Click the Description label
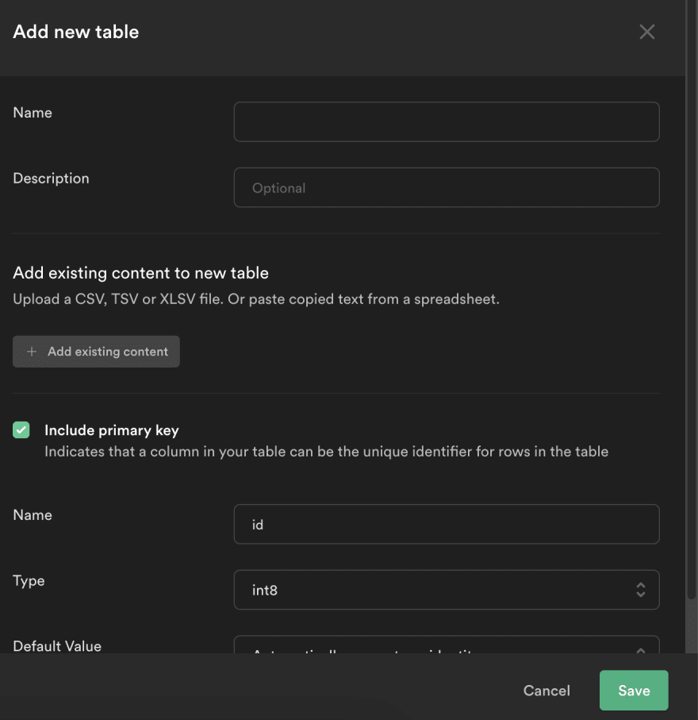This screenshot has width=698, height=720. pyautogui.click(x=51, y=178)
